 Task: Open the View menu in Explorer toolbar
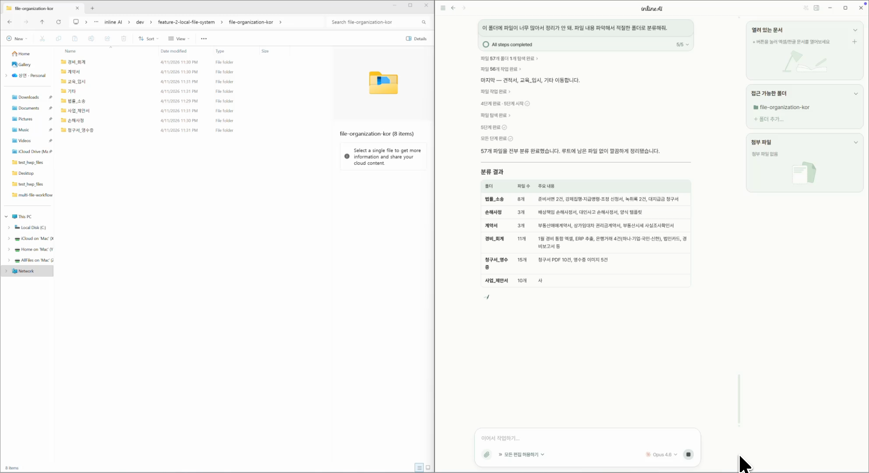[179, 39]
